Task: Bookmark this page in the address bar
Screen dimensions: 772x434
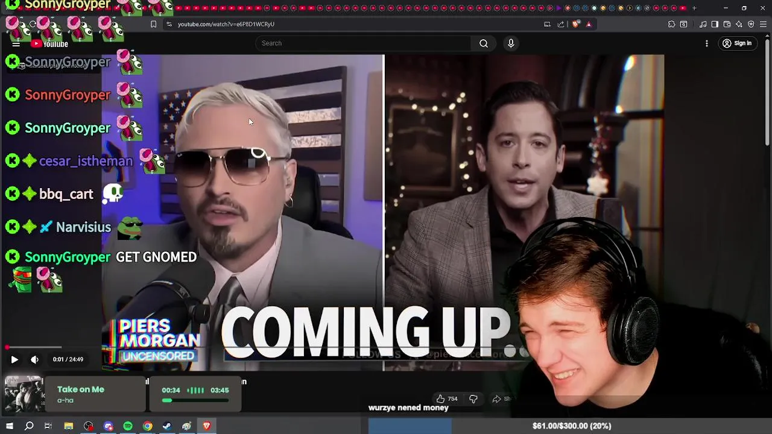Action: click(x=153, y=24)
